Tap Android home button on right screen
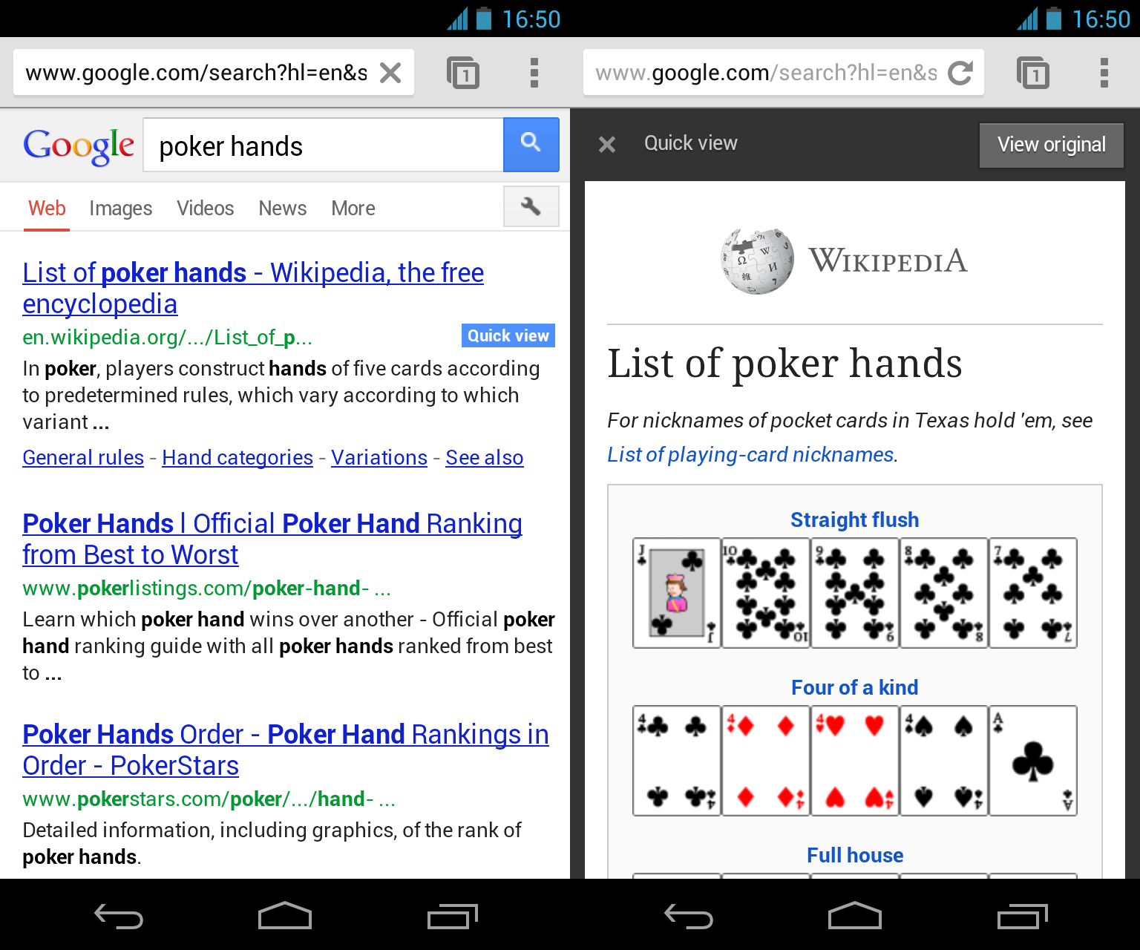Viewport: 1140px width, 950px height. pos(855,916)
